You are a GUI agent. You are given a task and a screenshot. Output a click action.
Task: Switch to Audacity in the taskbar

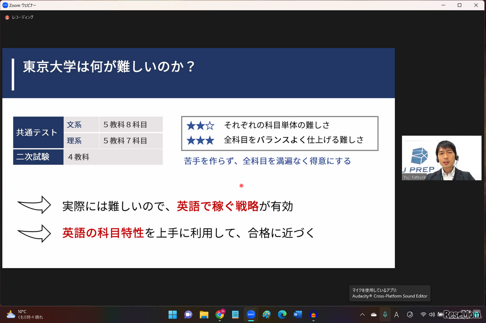tap(313, 314)
